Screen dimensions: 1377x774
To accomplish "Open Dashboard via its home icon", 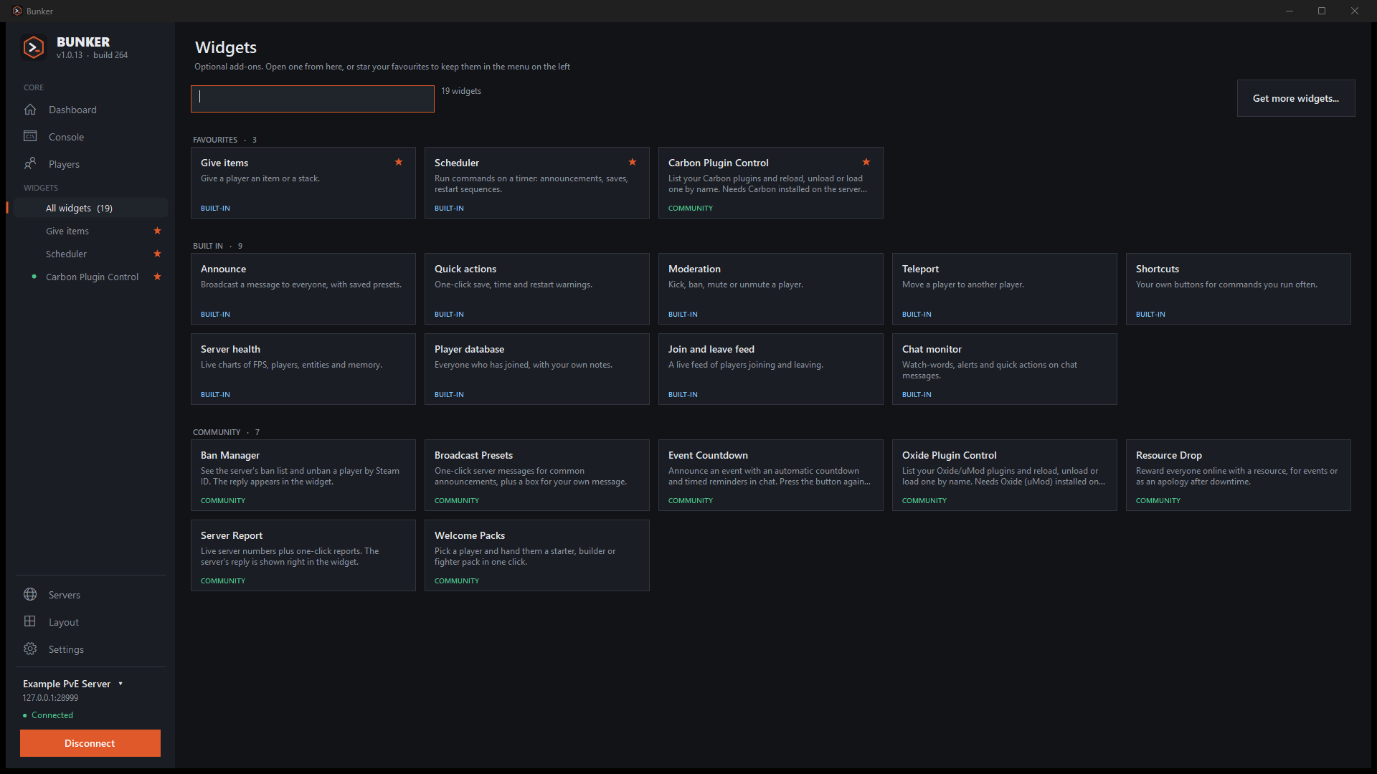I will click(x=30, y=110).
